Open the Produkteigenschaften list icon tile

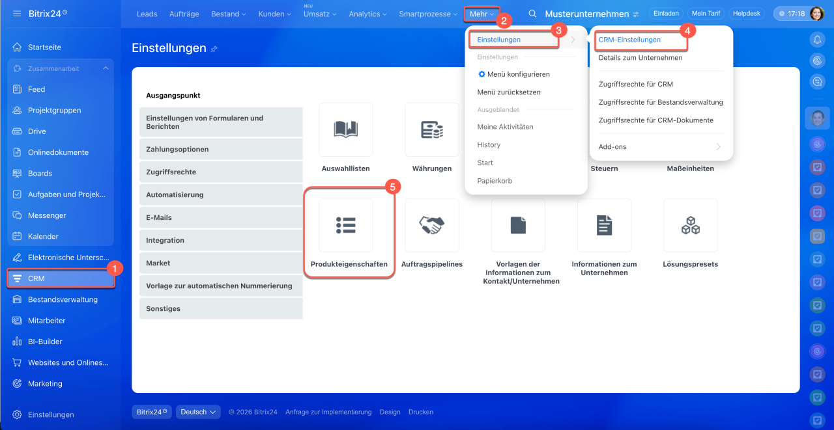click(x=346, y=225)
